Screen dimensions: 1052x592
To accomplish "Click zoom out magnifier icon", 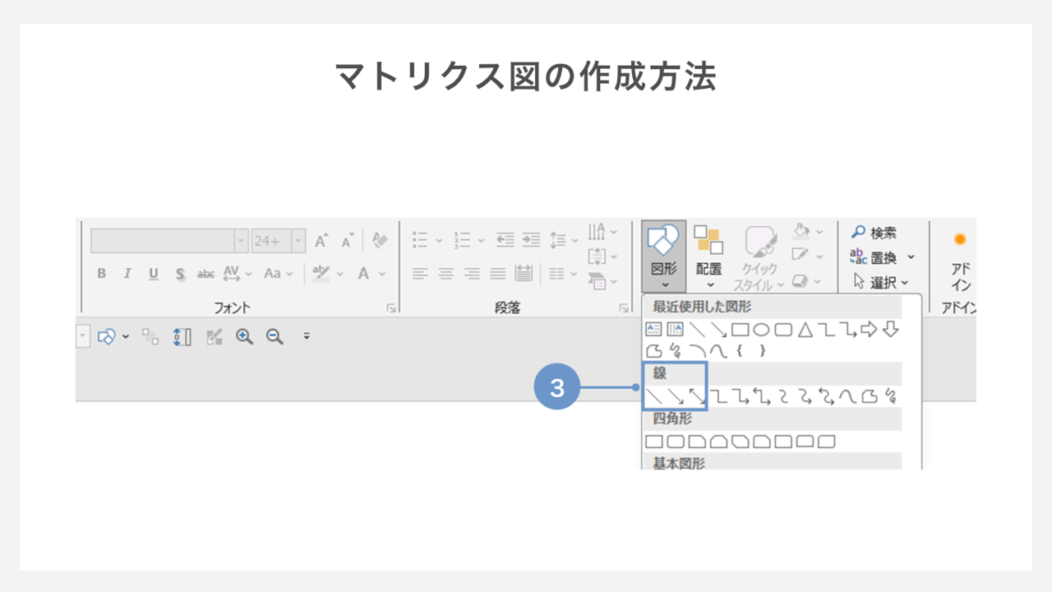I will (x=275, y=336).
